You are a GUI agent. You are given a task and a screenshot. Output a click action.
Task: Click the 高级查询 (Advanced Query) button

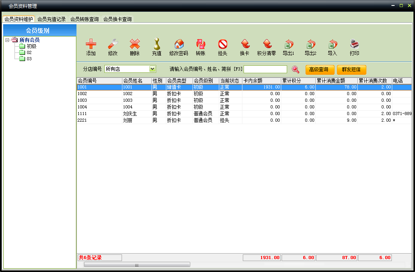point(320,69)
